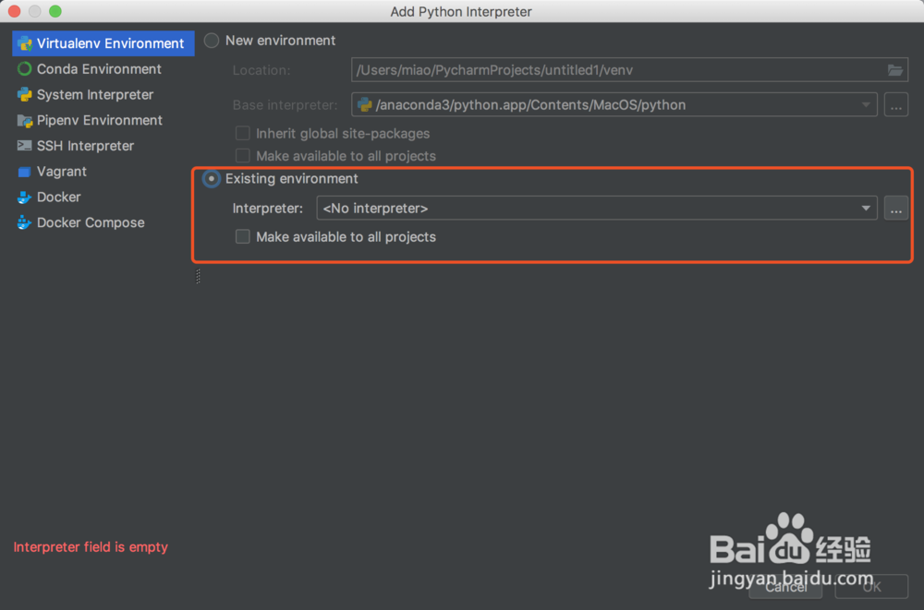Click the Location: field label
924x610 pixels.
point(261,71)
